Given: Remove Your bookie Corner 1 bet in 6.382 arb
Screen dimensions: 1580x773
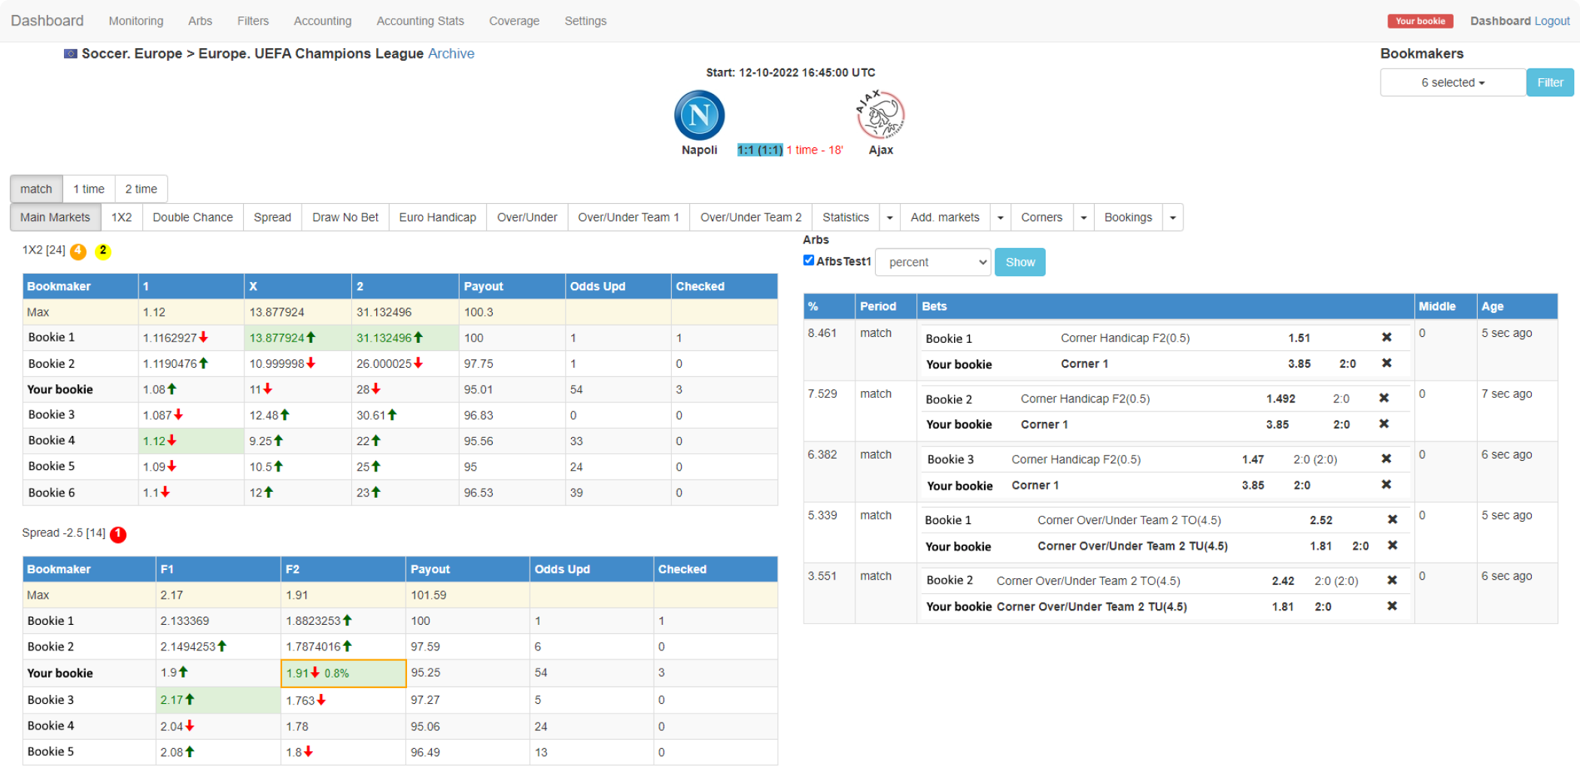Looking at the screenshot, I should point(1386,485).
